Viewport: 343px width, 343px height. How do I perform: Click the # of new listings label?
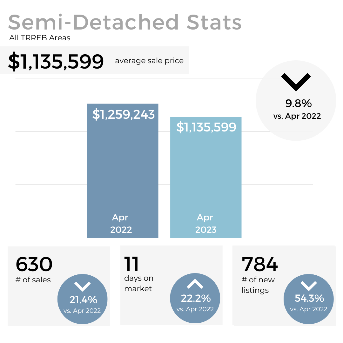pos(258,285)
